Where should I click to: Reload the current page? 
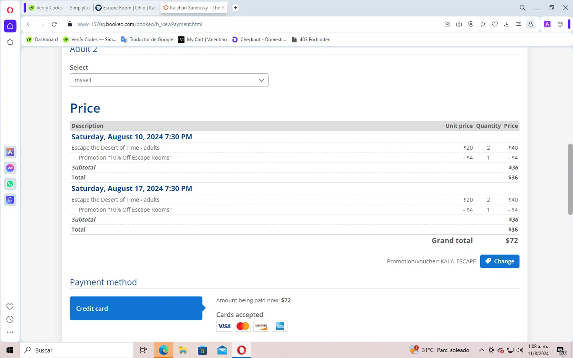coord(54,24)
